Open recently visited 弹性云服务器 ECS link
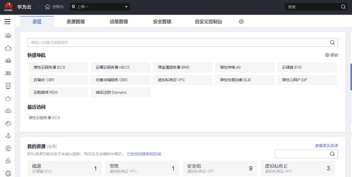 [x=44, y=118]
